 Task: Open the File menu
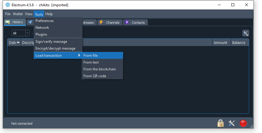(8, 14)
